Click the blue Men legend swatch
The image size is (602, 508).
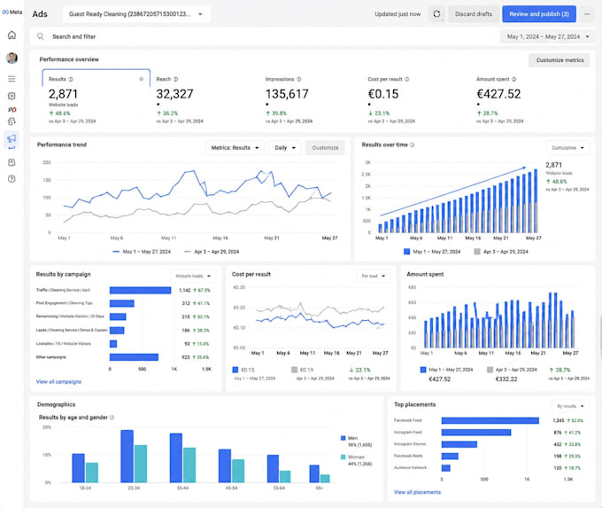[x=343, y=438]
